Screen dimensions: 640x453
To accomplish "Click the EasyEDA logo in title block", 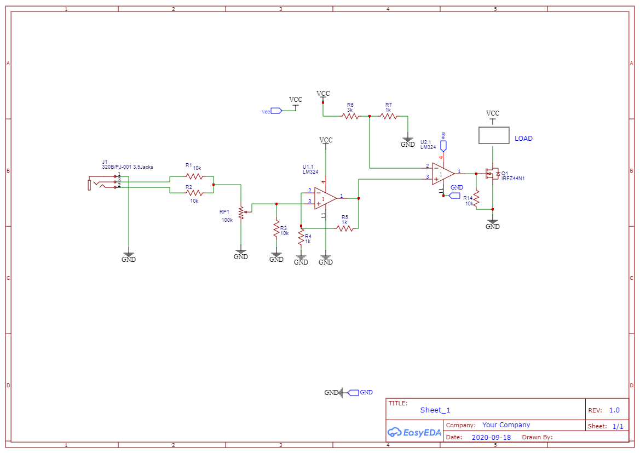I will click(x=414, y=433).
